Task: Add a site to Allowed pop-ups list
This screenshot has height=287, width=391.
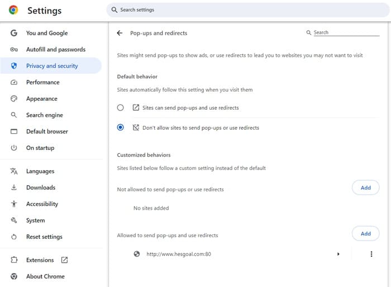Action: 365,233
